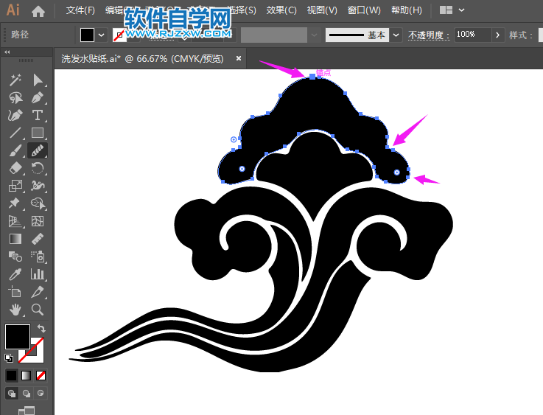Click the tools panel drag grip handle
The width and height of the screenshot is (543, 415).
point(26,60)
